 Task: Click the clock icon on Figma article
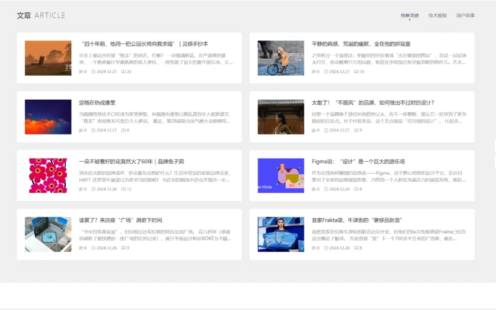coord(326,189)
